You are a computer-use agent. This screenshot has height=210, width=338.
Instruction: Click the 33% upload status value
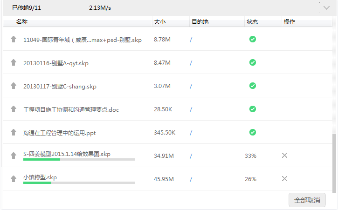[x=250, y=156]
